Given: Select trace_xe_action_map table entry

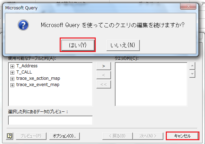Looking at the screenshot, I should click(38, 78).
